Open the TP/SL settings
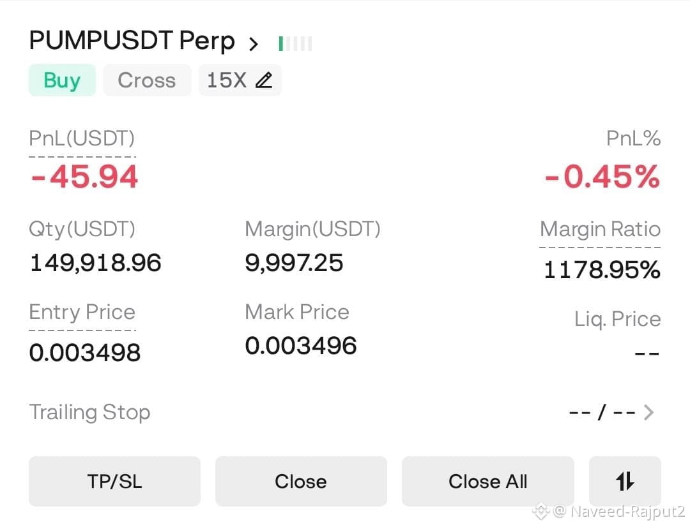690x527 pixels. coord(114,481)
